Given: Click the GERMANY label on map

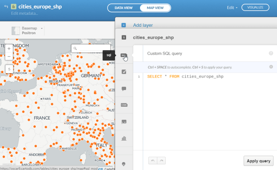Looking at the screenshot, I should point(91,76).
